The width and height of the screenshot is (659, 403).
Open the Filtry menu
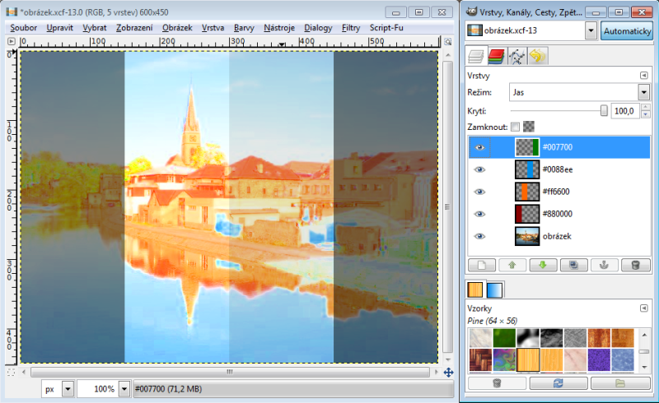[351, 27]
